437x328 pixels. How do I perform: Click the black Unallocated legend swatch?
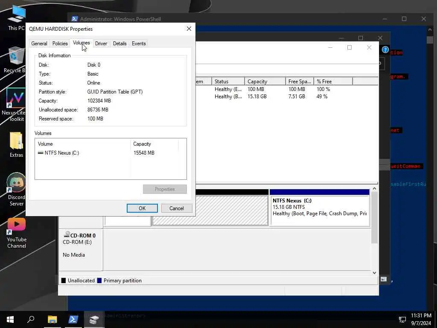coord(64,281)
